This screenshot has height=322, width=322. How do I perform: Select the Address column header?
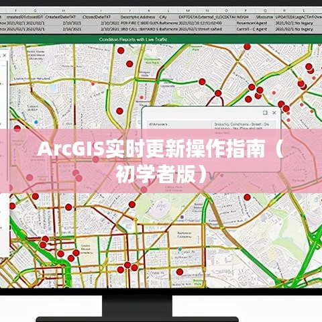click(147, 17)
